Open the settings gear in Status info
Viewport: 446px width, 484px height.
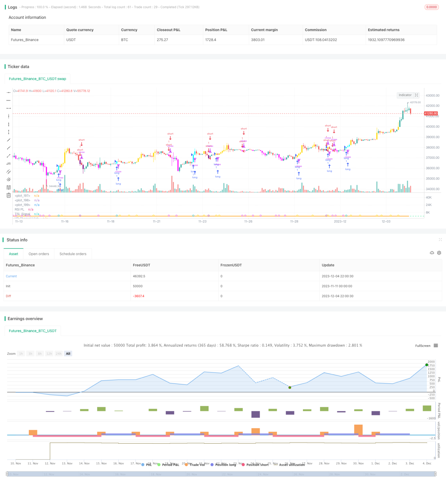439,253
